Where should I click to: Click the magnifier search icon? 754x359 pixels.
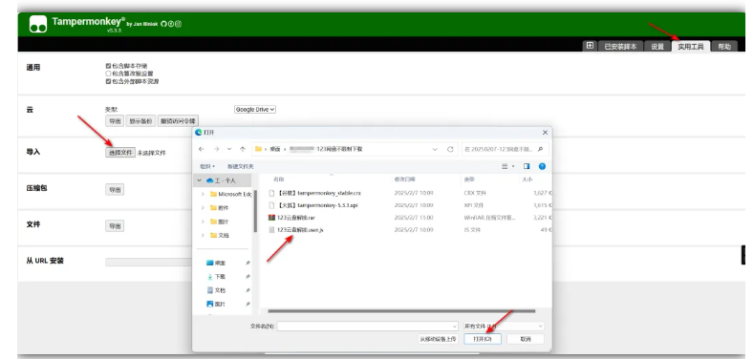(x=541, y=150)
